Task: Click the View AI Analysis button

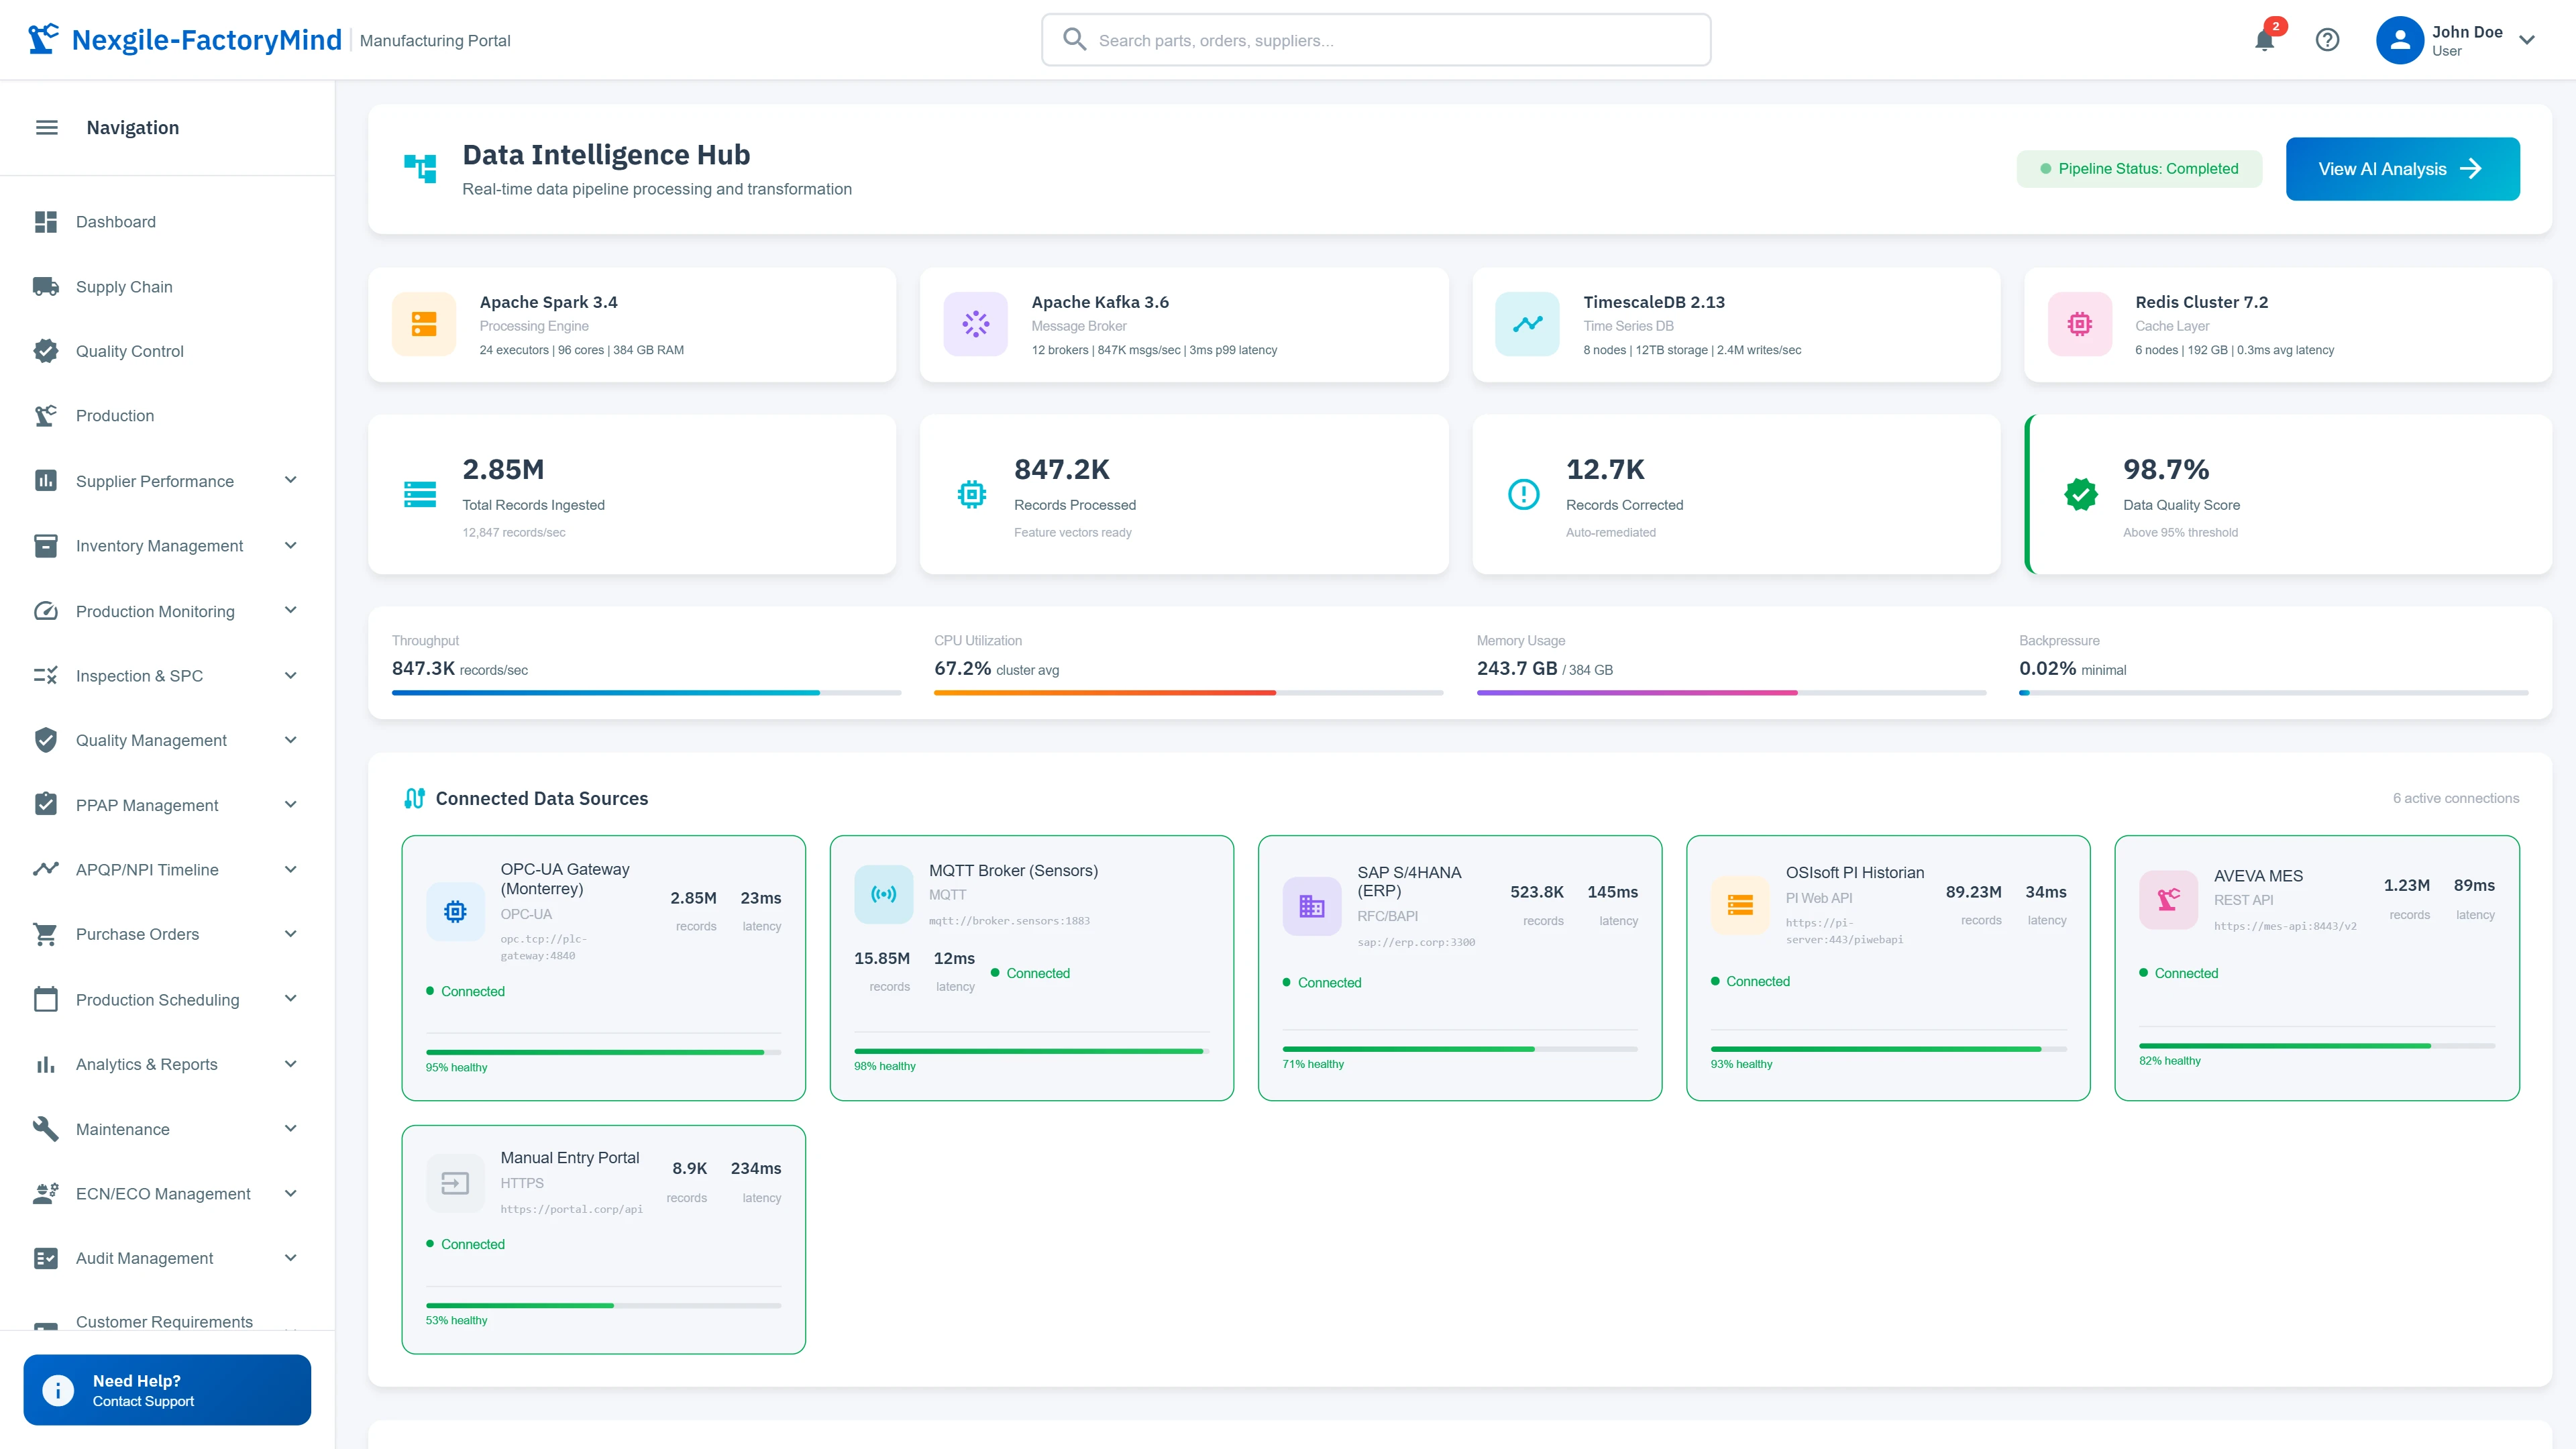Action: (2403, 169)
